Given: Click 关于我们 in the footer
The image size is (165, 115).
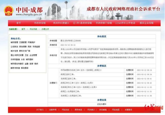Looking at the screenshot, I should coord(40,110).
